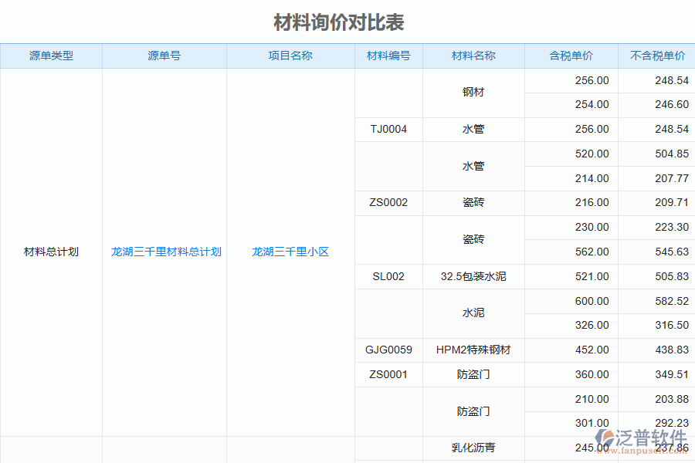Select the 钢材 material name cell

(x=473, y=93)
